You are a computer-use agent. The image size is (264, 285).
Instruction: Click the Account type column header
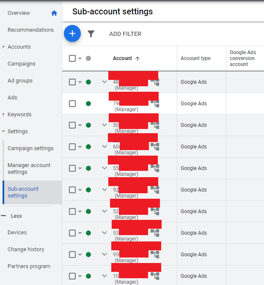point(195,58)
